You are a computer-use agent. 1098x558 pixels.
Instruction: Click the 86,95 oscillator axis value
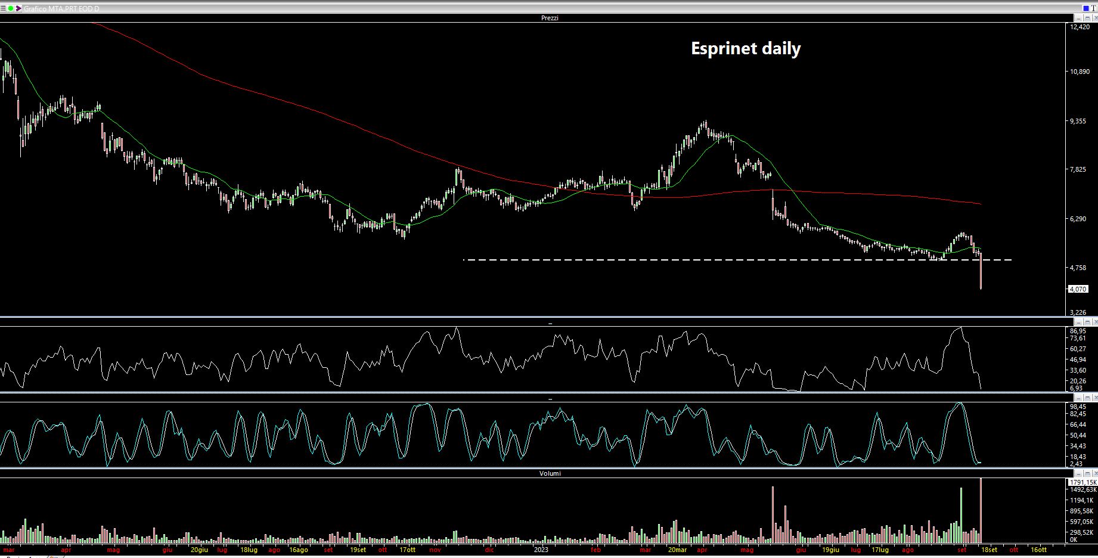click(x=1078, y=331)
